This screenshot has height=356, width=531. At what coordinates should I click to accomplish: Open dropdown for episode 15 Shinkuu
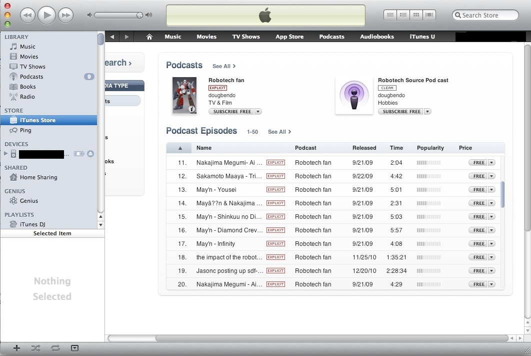[x=491, y=217]
